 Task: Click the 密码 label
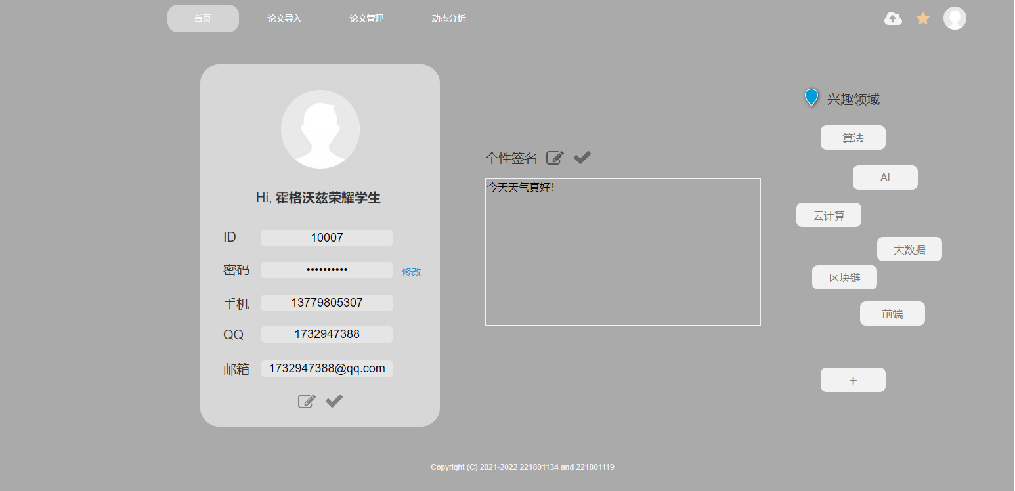point(236,270)
